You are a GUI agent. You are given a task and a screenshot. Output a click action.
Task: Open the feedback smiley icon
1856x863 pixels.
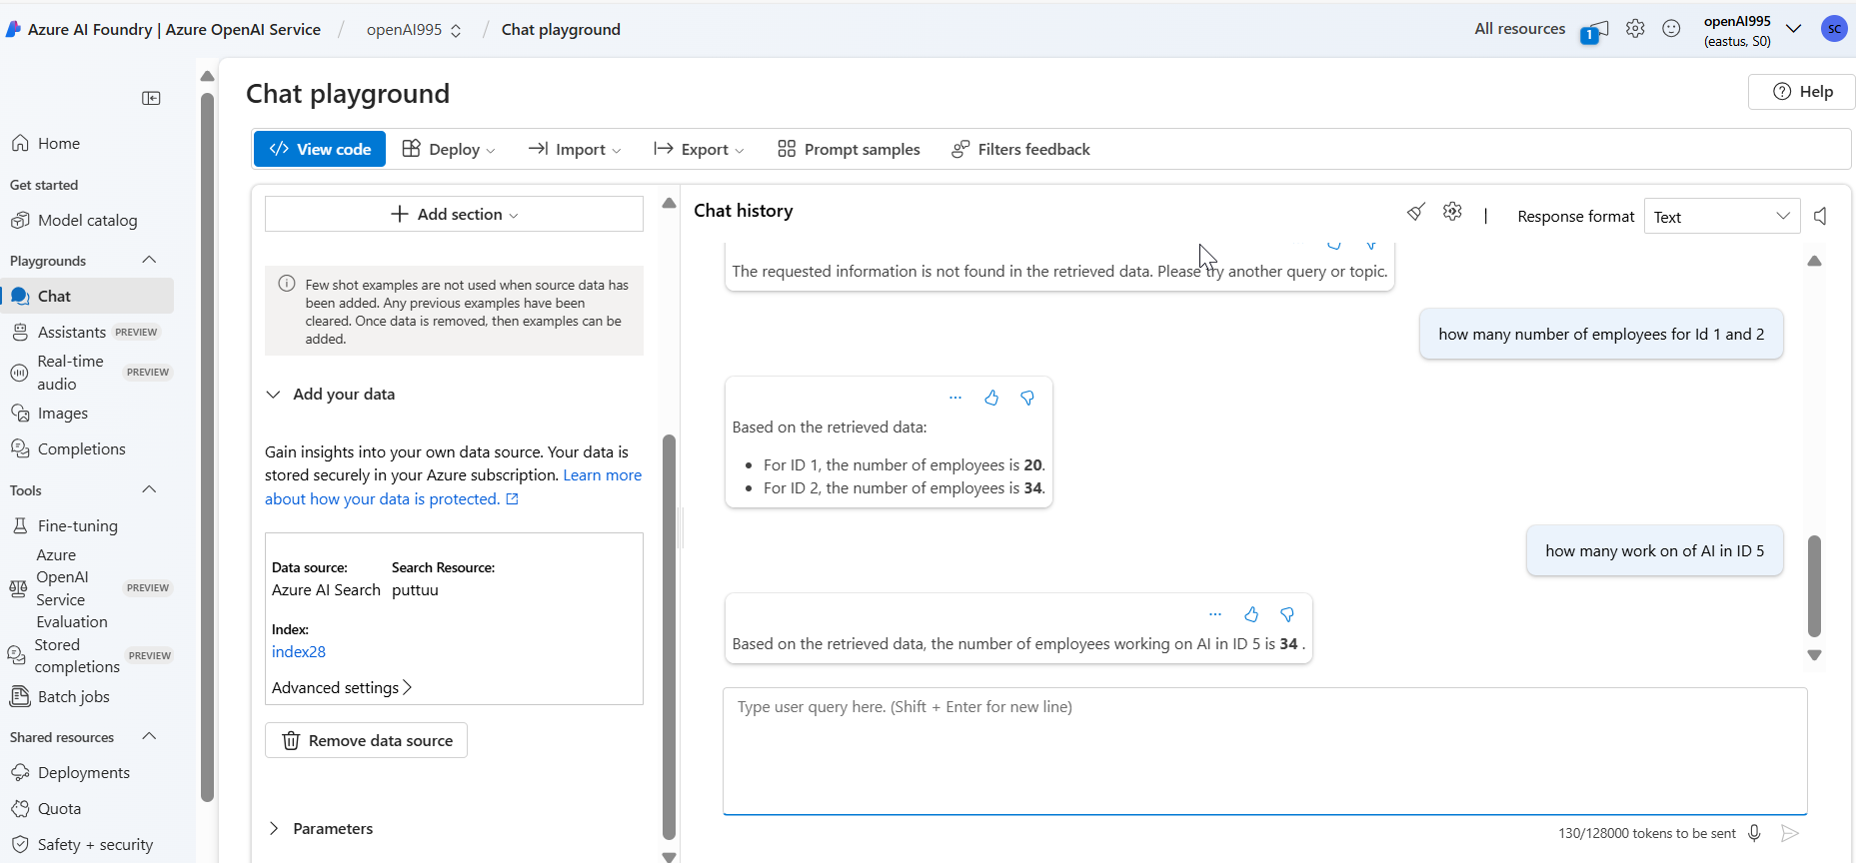tap(1671, 29)
